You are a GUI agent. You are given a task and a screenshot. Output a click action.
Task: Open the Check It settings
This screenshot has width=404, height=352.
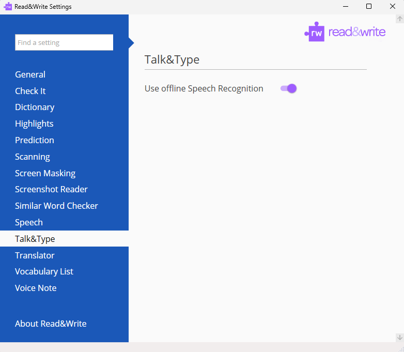(30, 91)
